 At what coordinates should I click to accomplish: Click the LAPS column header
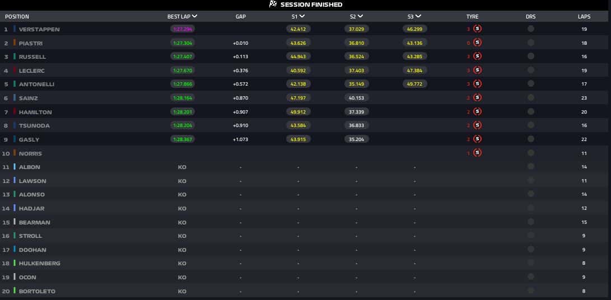point(584,17)
